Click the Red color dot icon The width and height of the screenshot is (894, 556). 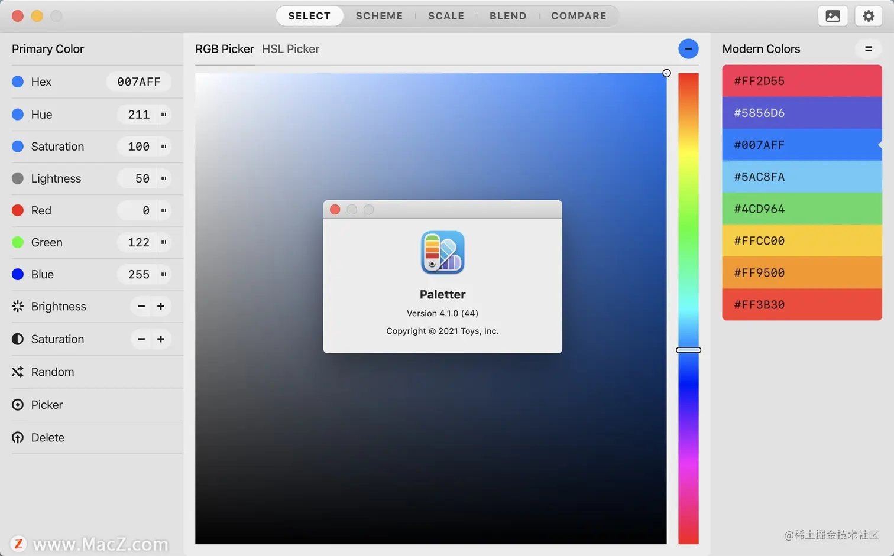18,210
